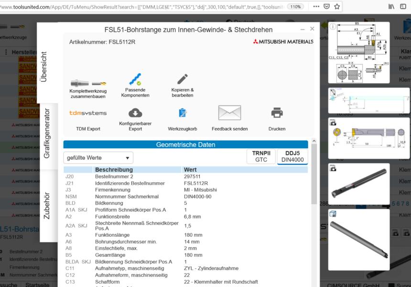Open the gray 3D boring bar model thumbnail
The width and height of the screenshot is (411, 287).
pyautogui.click(x=359, y=240)
